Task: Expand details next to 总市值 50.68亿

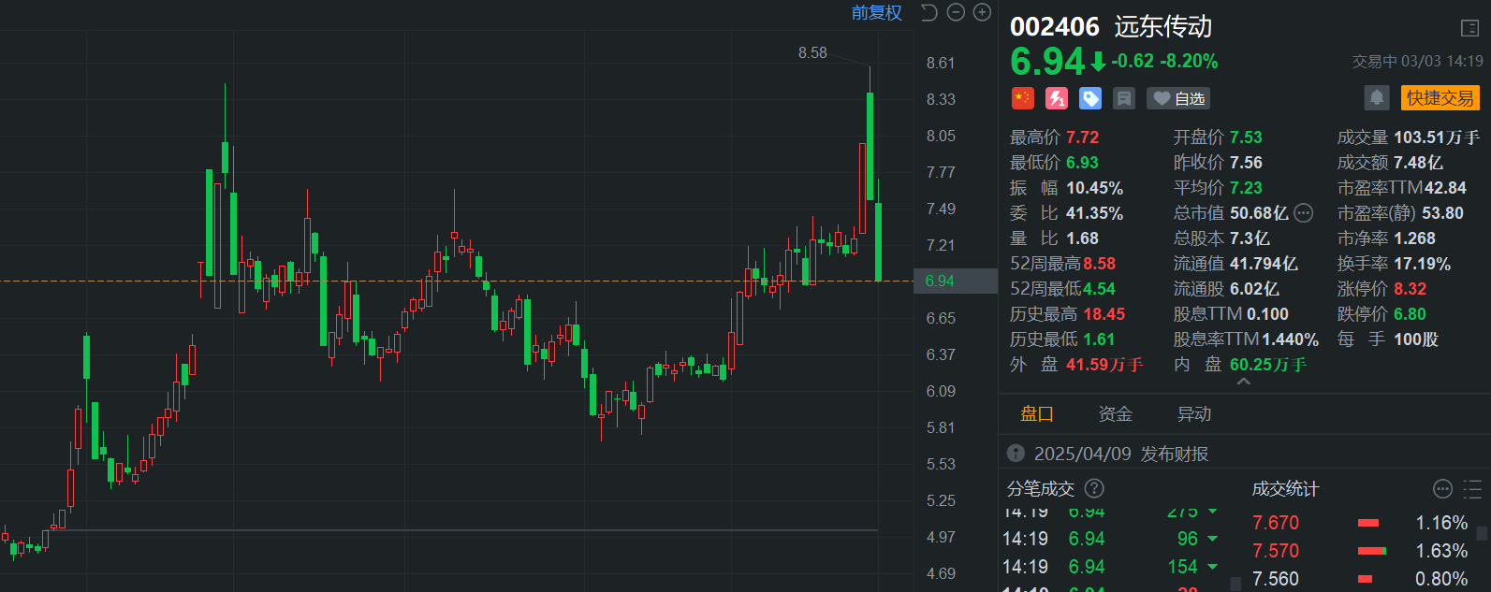Action: coord(1303,213)
